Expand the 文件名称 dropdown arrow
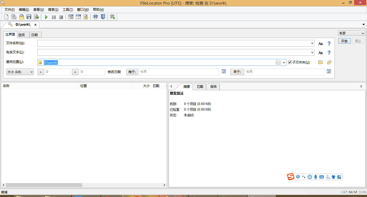 (x=312, y=43)
